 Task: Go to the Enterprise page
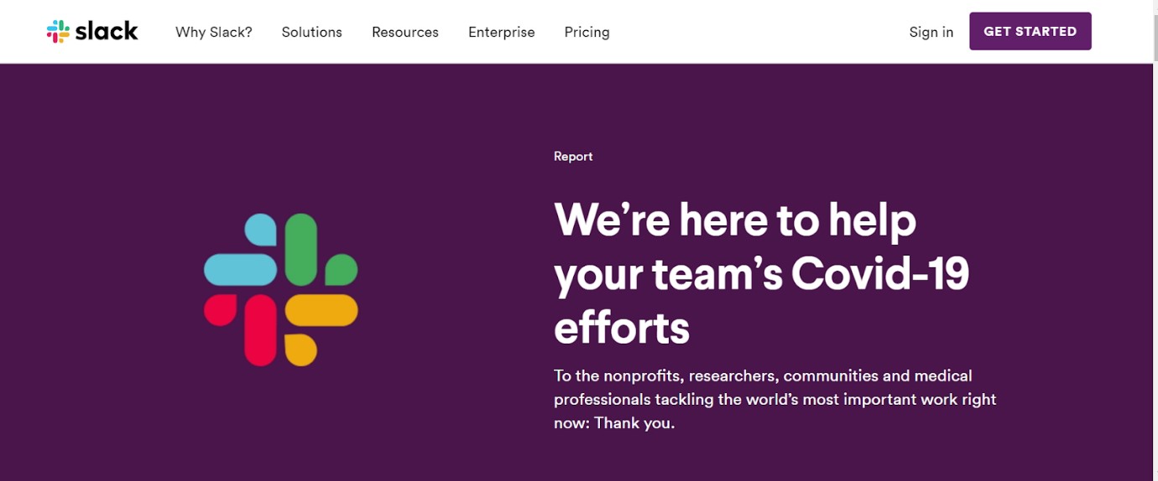pos(502,32)
